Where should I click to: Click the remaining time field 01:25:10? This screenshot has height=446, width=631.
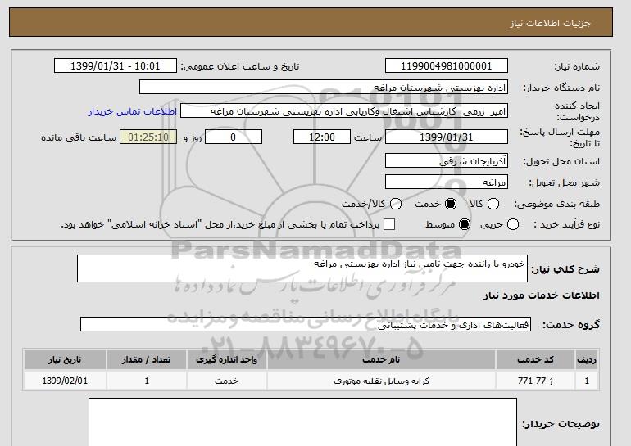[x=148, y=137]
